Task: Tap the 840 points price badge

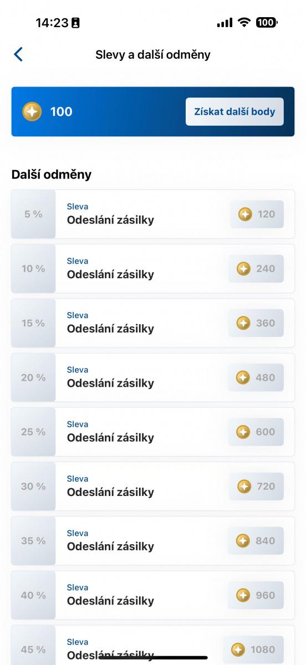Action: [256, 541]
